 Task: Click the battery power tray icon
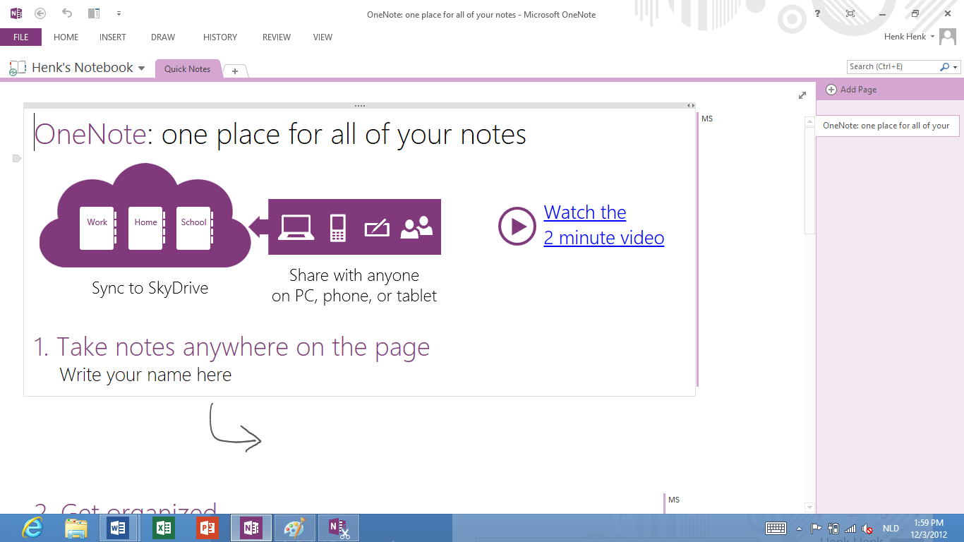[833, 529]
